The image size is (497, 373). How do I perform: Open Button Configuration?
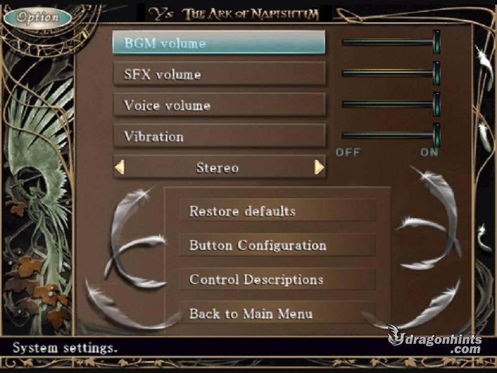click(x=278, y=245)
